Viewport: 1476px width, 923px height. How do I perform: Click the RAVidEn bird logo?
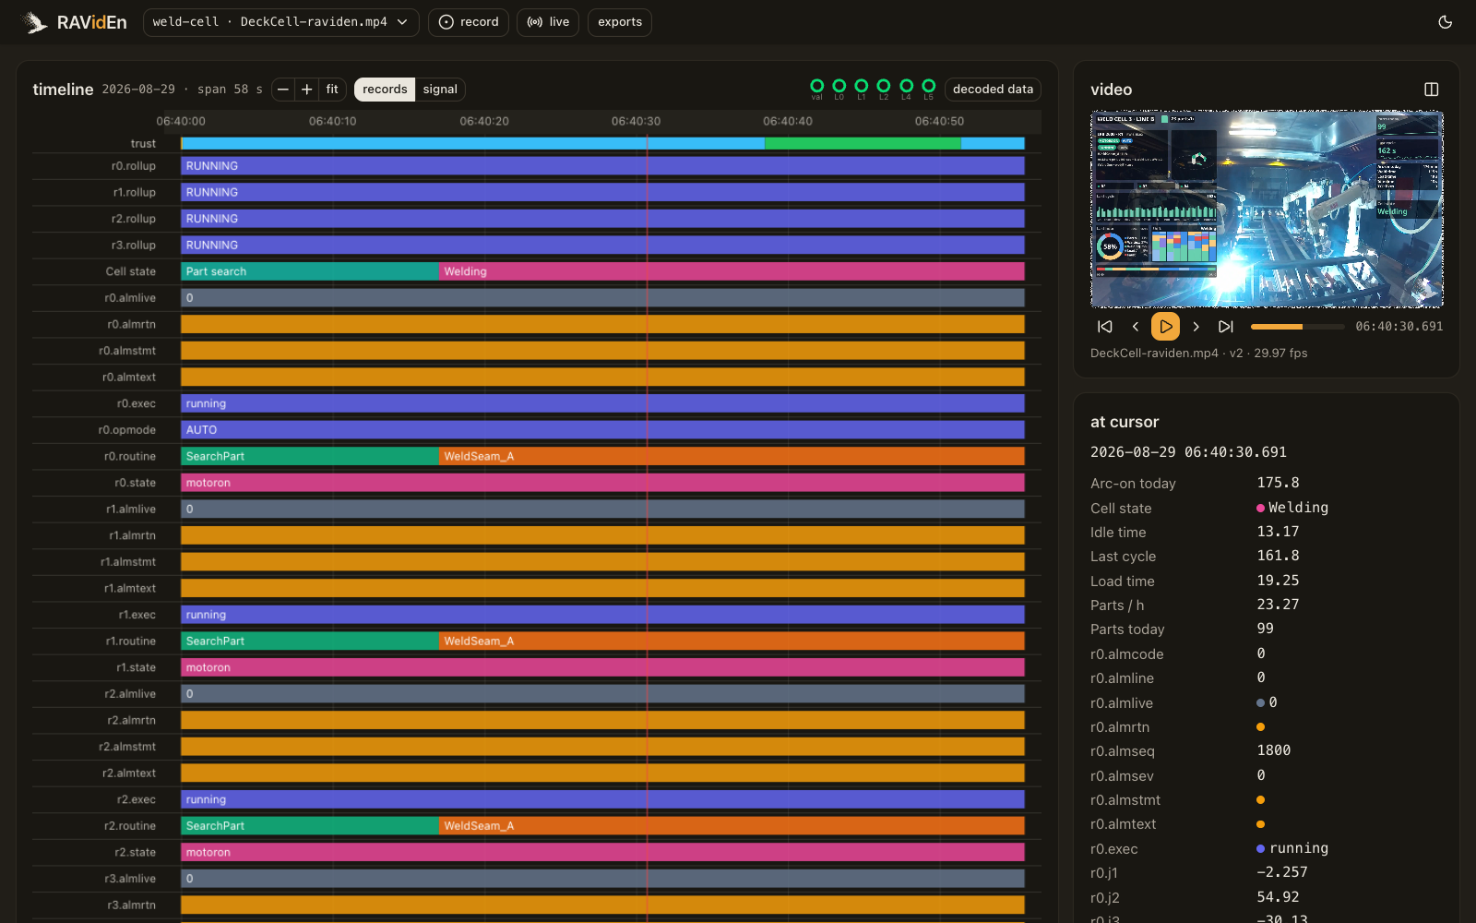click(x=34, y=22)
